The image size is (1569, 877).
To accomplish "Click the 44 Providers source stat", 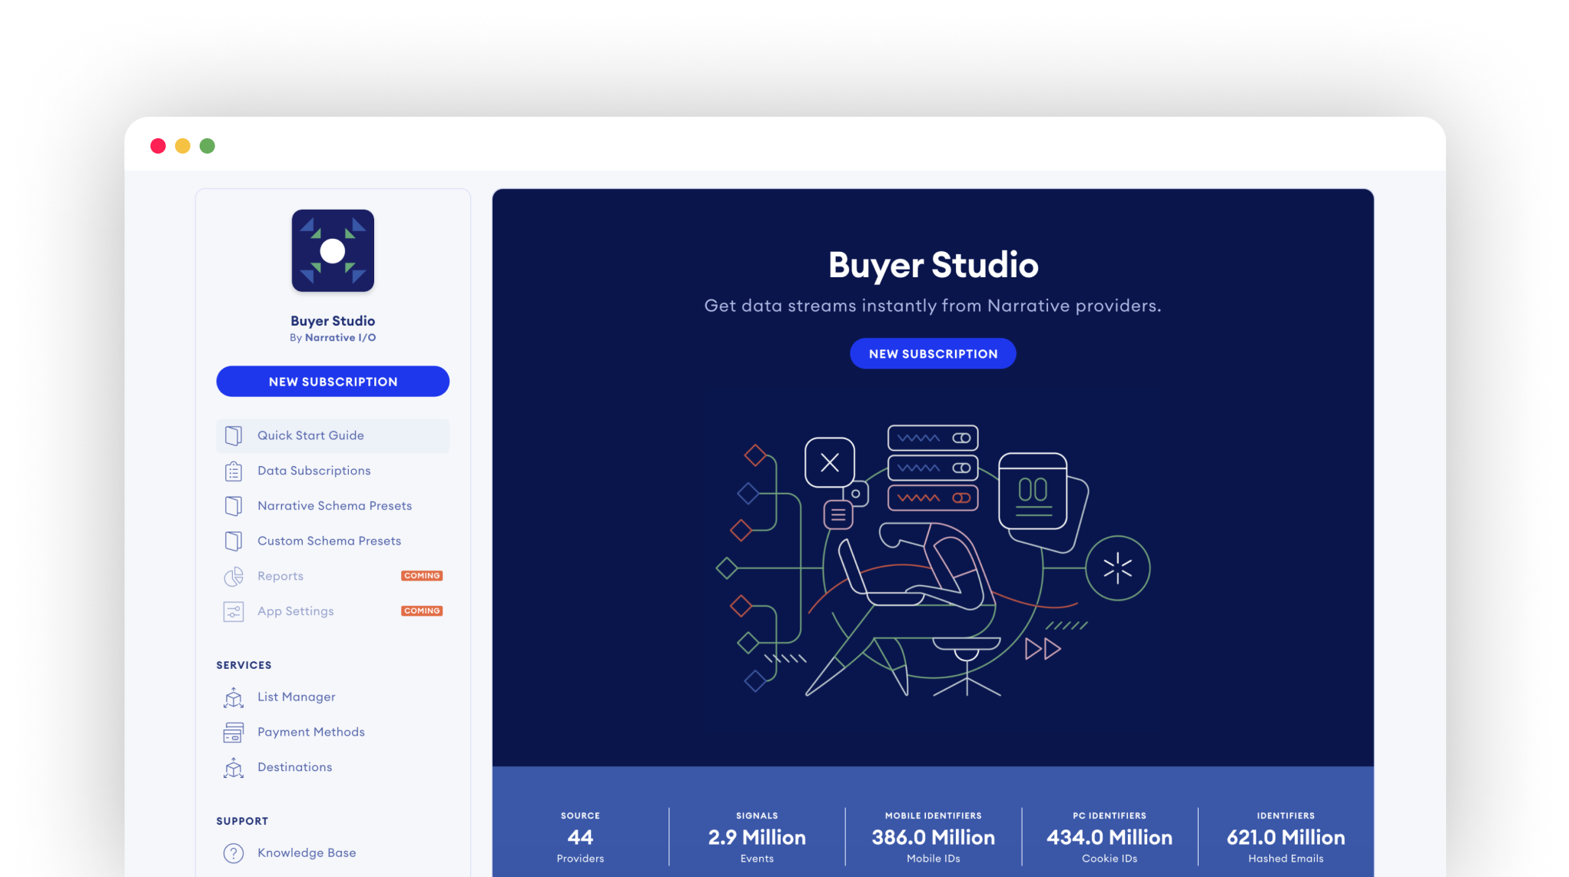I will tap(580, 837).
